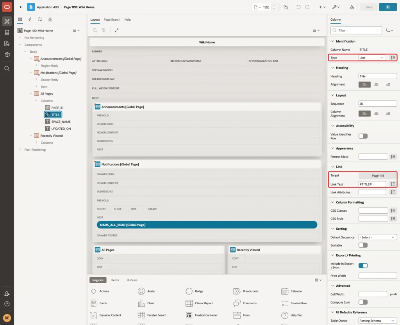Open the Default Sequence select list
400x325 pixels.
378,237
